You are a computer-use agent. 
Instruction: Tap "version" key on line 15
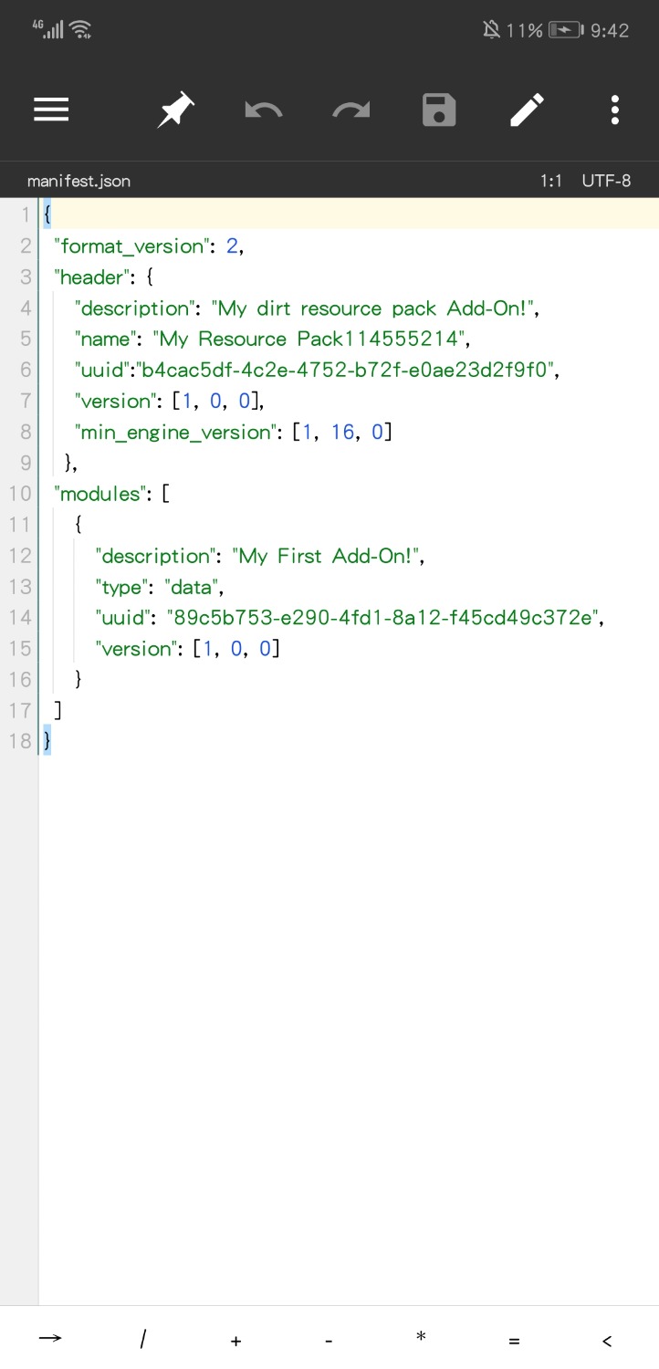pyautogui.click(x=137, y=650)
